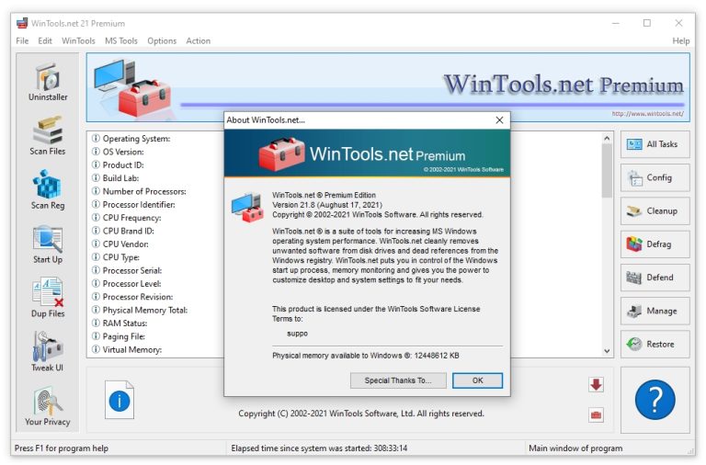Open the Scan Reg tool
Image resolution: width=706 pixels, height=465 pixels.
47,190
